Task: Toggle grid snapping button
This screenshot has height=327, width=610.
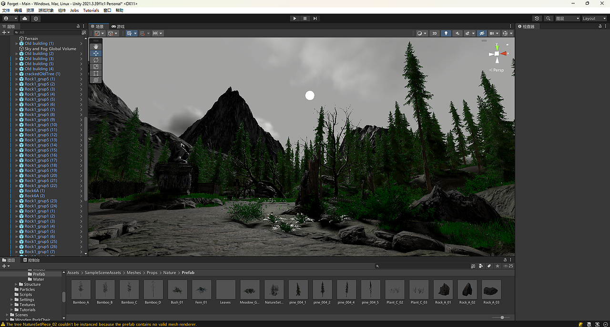Action: click(x=142, y=33)
